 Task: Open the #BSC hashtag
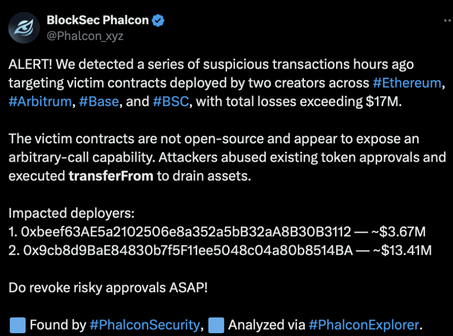pyautogui.click(x=171, y=102)
